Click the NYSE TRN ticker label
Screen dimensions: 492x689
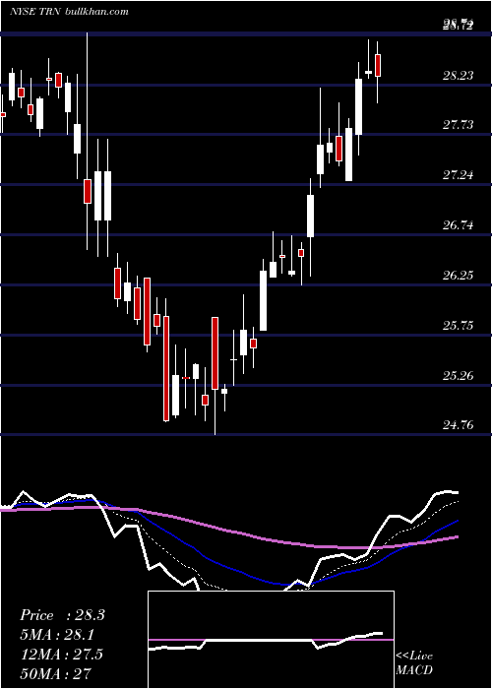click(x=36, y=11)
